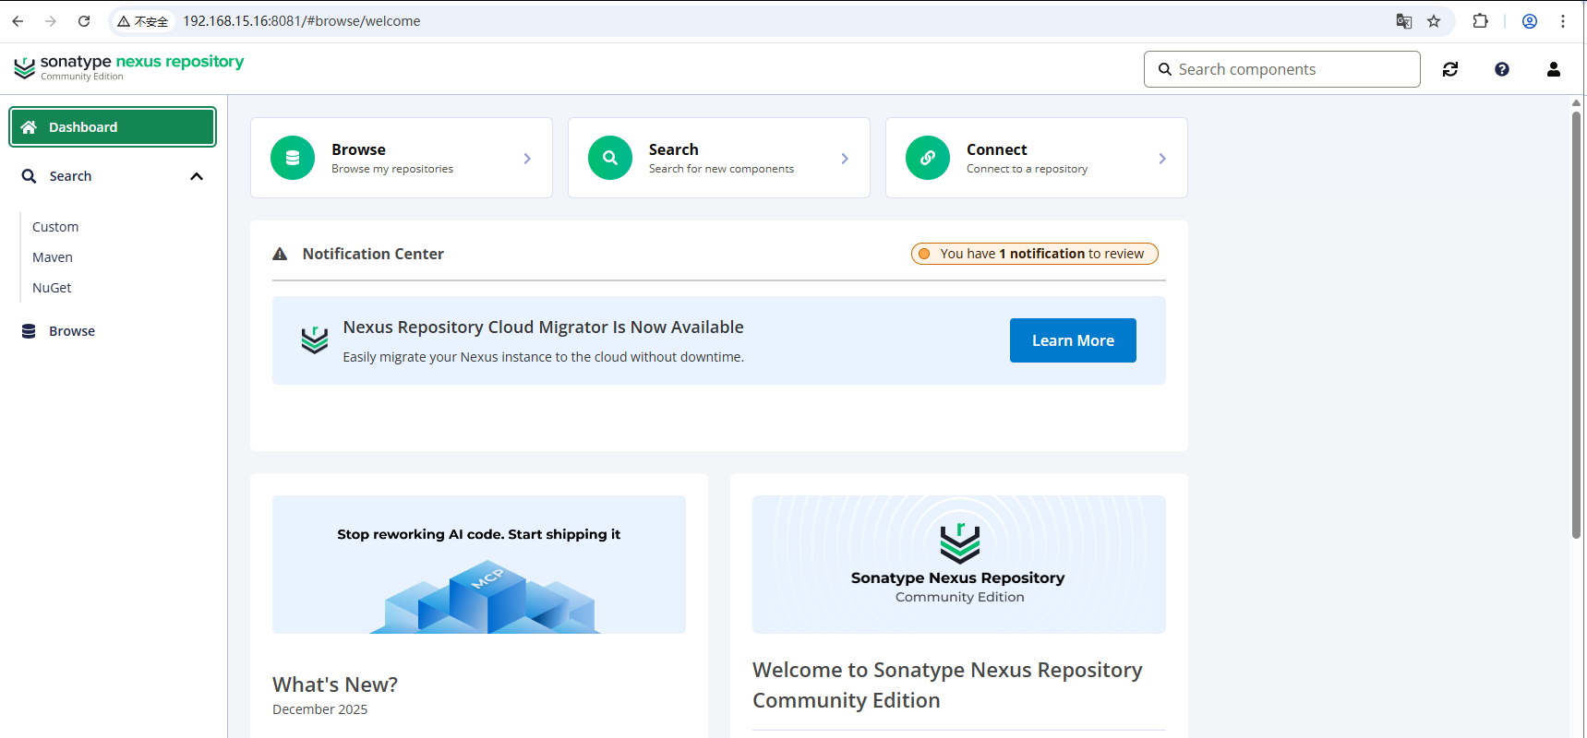Open the NuGet search submenu item
The height and width of the screenshot is (738, 1587).
52,288
